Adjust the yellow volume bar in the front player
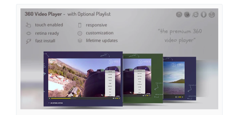 click(x=117, y=98)
